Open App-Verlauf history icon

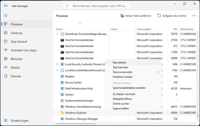click(x=6, y=41)
